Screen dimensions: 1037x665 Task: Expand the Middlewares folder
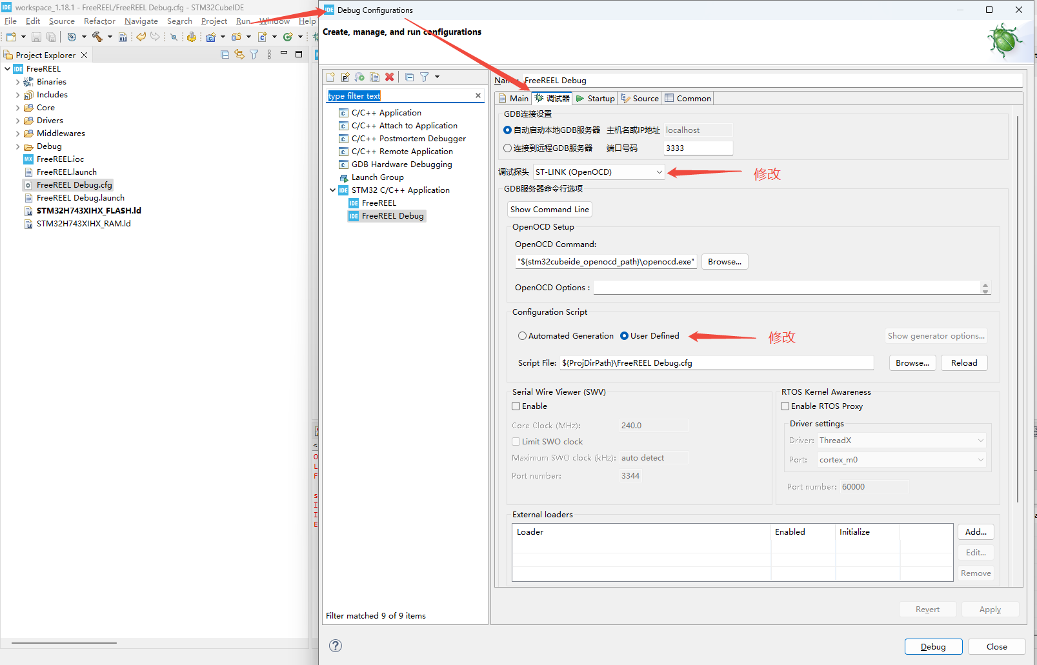[17, 134]
